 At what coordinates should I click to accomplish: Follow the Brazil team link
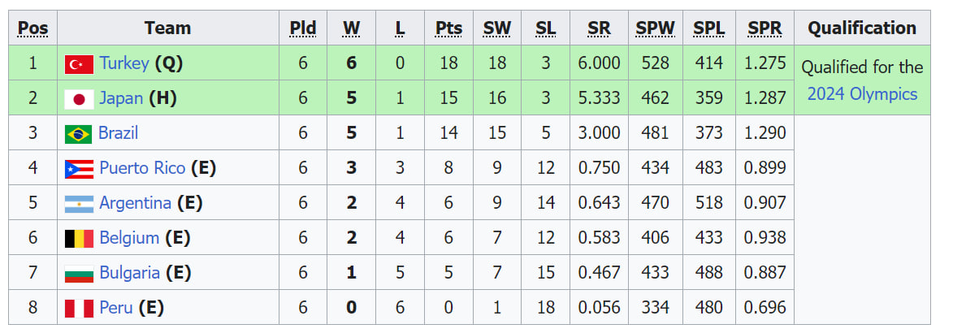click(118, 133)
